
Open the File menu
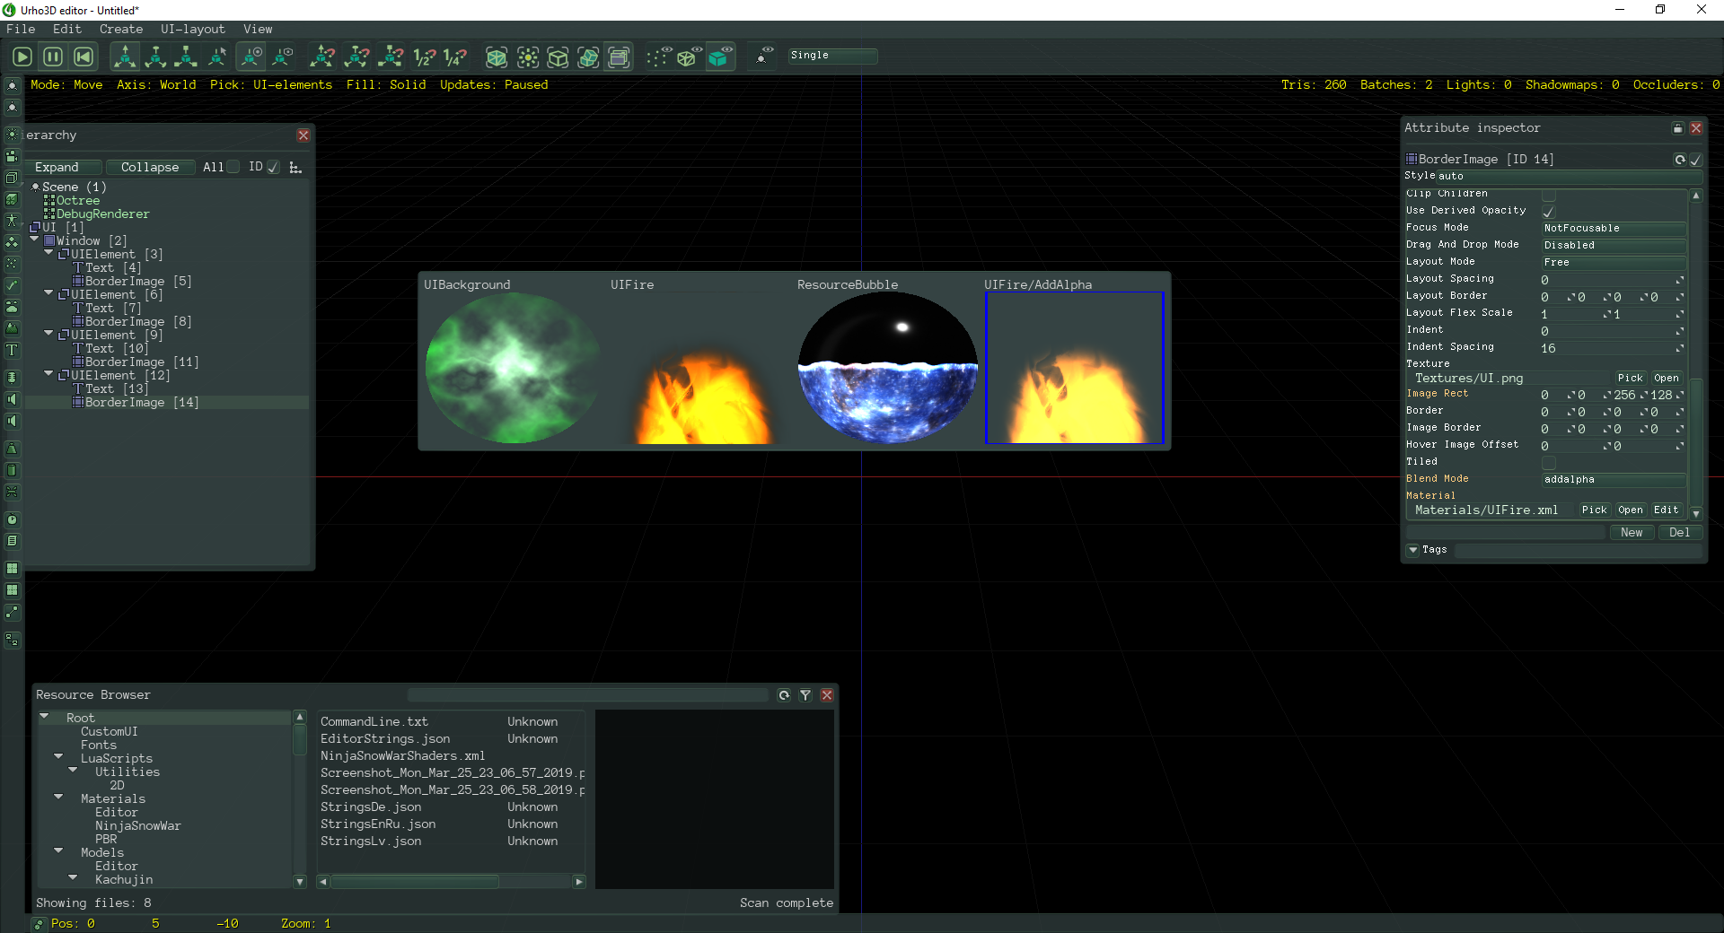tap(21, 30)
